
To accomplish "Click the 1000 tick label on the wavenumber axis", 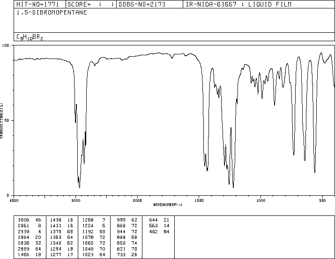I will [x=261, y=200].
